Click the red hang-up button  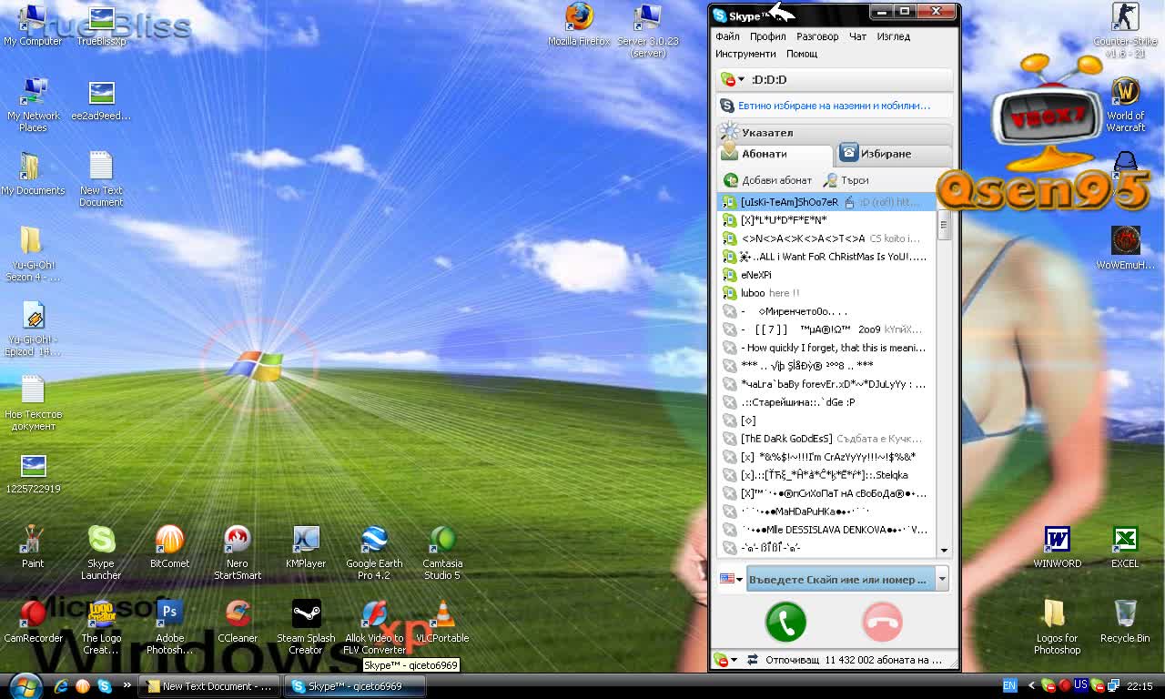point(881,623)
